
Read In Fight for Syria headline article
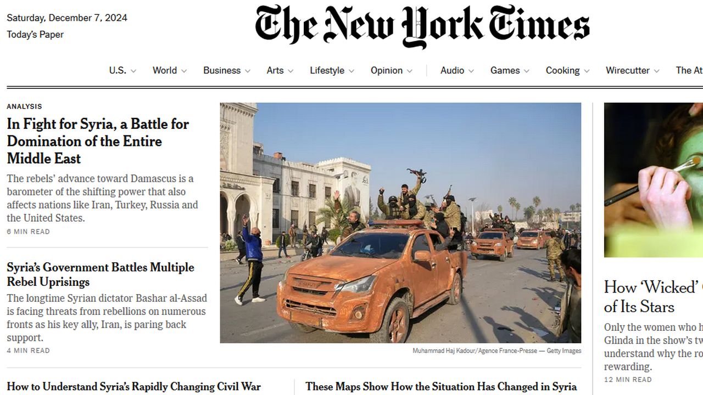coord(98,141)
